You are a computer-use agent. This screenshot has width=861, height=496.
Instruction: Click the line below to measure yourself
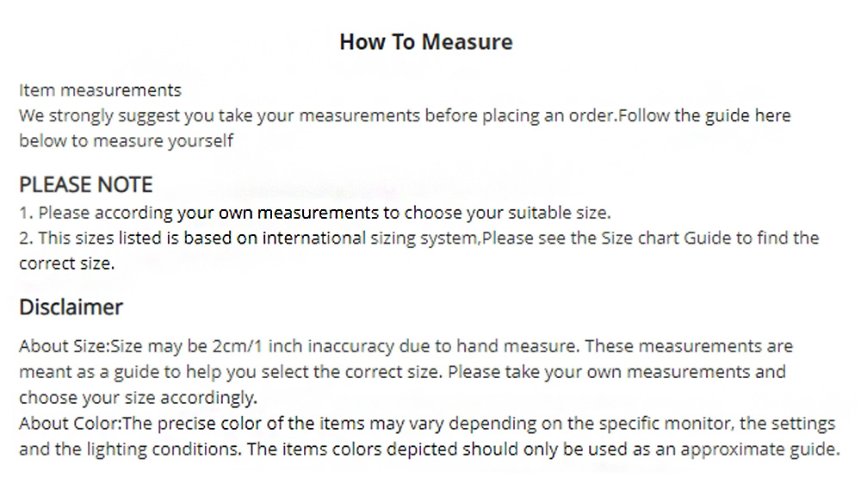(x=127, y=141)
